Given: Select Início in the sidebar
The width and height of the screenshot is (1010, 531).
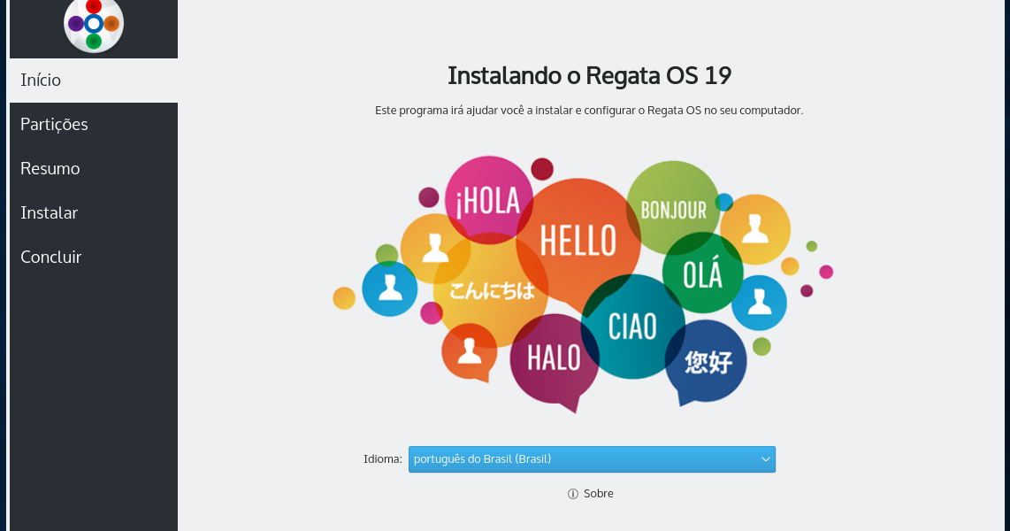Looking at the screenshot, I should click(40, 80).
